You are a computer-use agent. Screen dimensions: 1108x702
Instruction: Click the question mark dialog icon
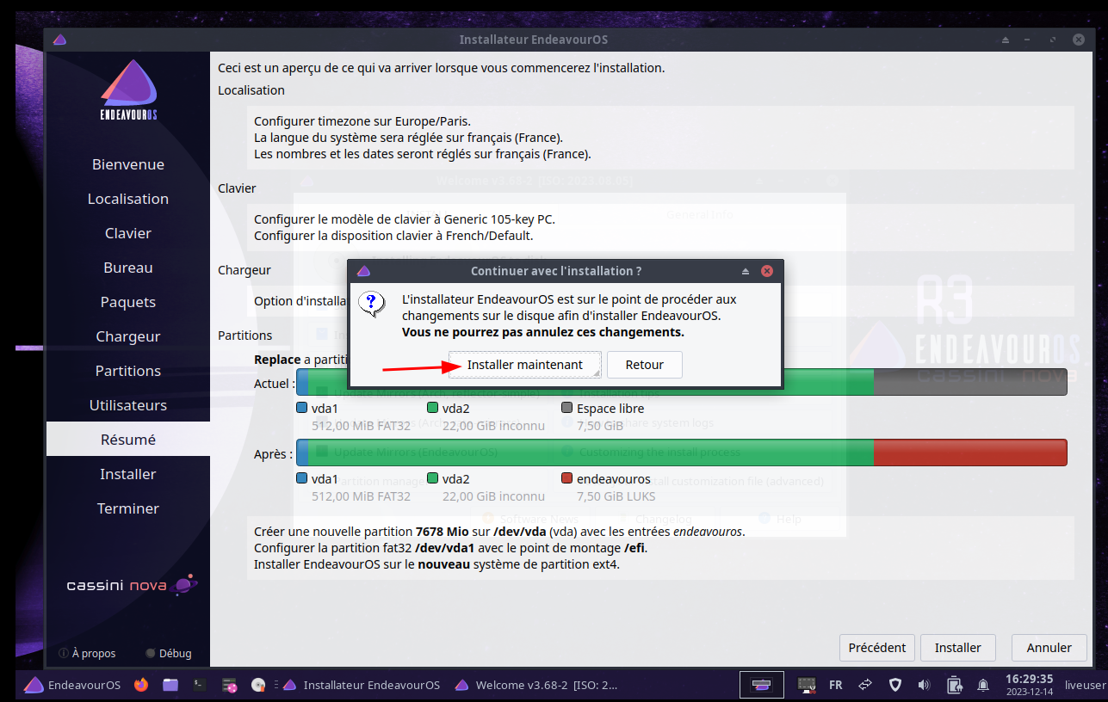click(x=372, y=304)
